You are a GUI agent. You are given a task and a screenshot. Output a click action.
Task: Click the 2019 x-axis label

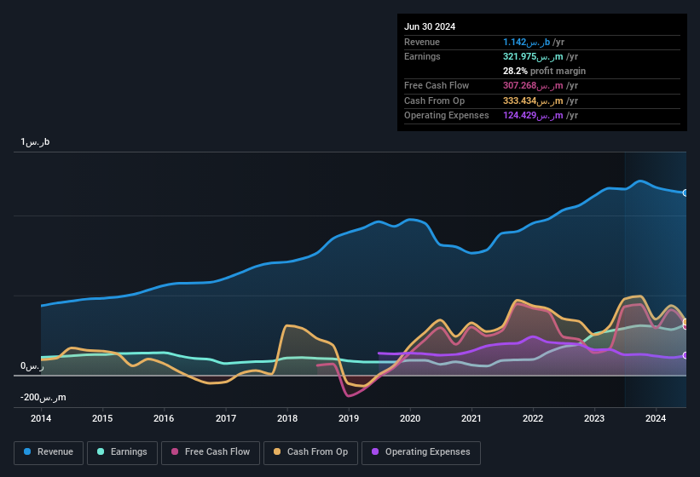(349, 418)
